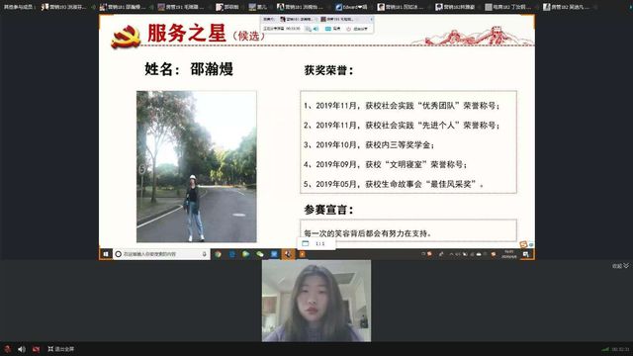This screenshot has width=633, height=356.
Task: Toggle the microphone mute icon in the bottom bar
Action: tap(7, 349)
